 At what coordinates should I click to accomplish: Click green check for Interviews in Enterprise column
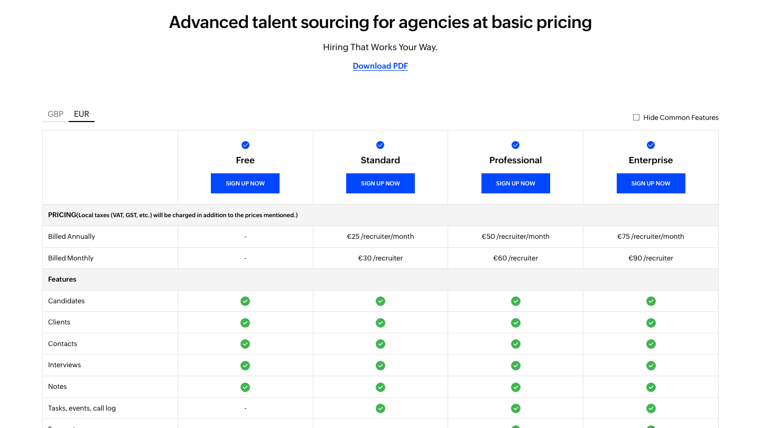[651, 365]
